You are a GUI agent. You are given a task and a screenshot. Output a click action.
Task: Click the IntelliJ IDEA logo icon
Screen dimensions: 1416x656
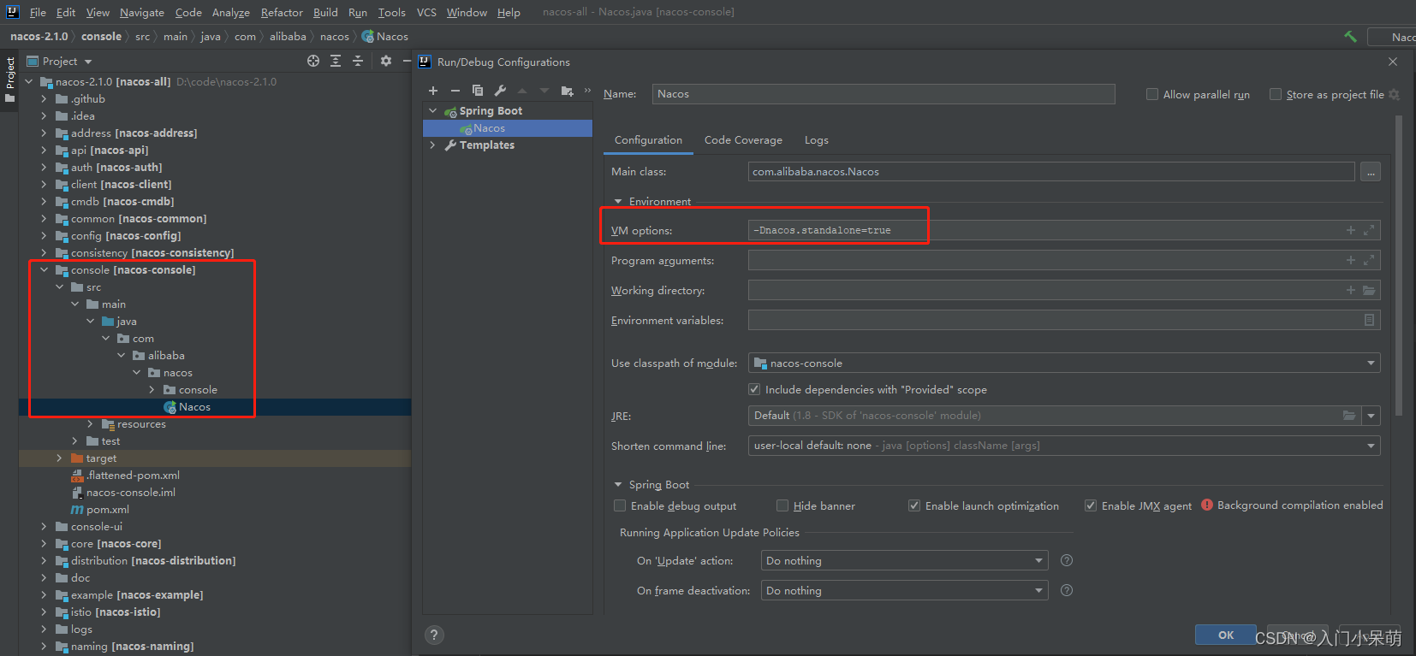click(12, 12)
